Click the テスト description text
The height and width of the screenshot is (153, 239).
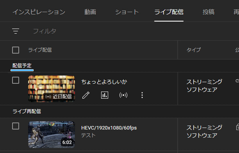(x=88, y=135)
